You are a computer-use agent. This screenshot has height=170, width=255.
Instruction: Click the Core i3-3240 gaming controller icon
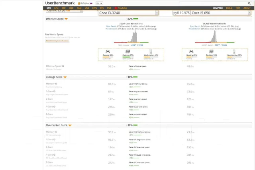tap(108, 52)
